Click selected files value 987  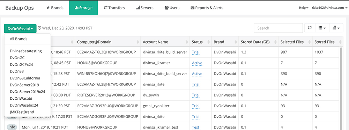tap(284, 52)
